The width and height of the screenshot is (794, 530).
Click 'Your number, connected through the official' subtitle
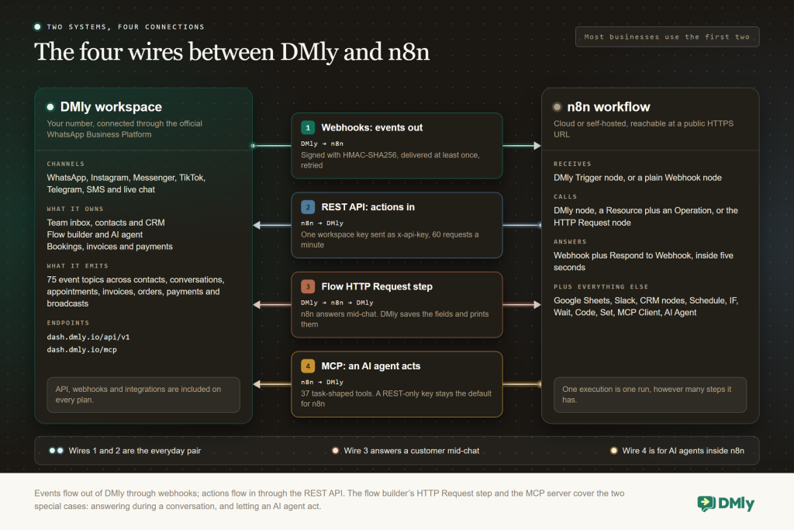(x=125, y=129)
